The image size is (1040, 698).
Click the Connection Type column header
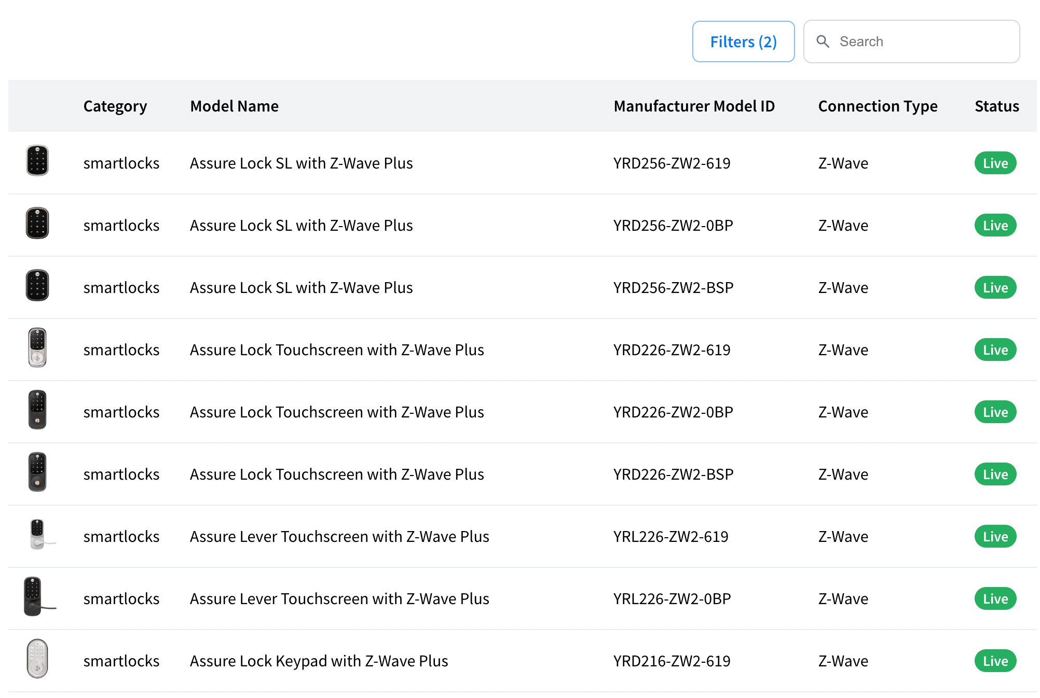coord(878,106)
